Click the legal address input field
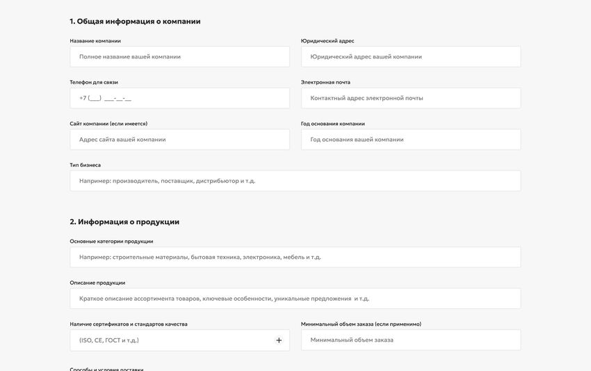The image size is (591, 371). 410,56
